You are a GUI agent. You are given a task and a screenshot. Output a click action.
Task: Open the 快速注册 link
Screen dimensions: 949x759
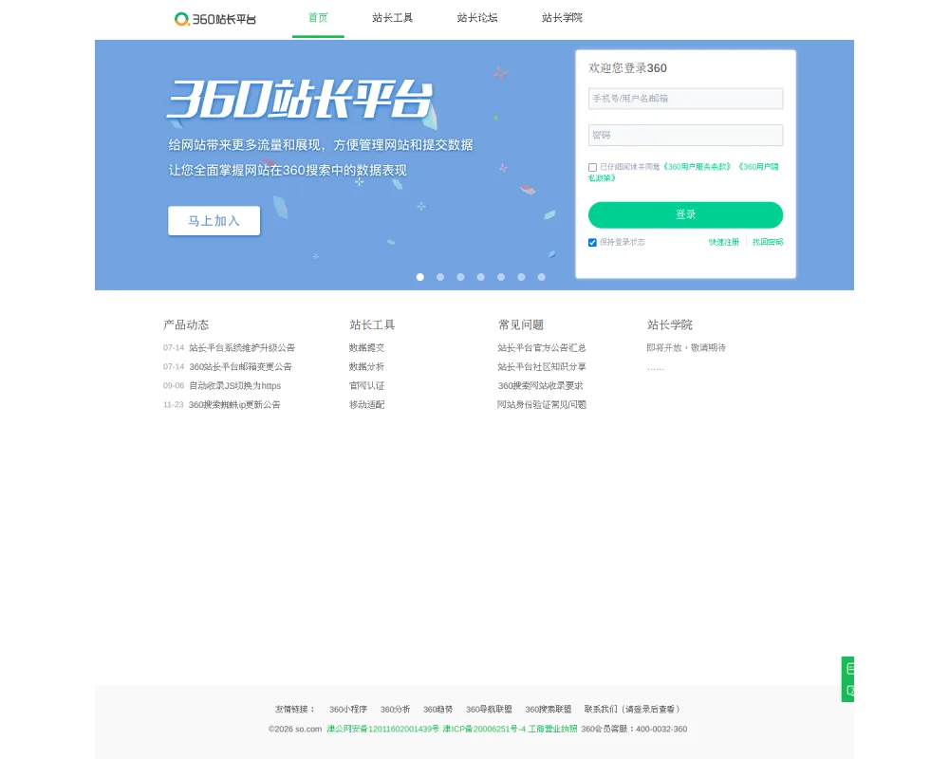coord(724,242)
